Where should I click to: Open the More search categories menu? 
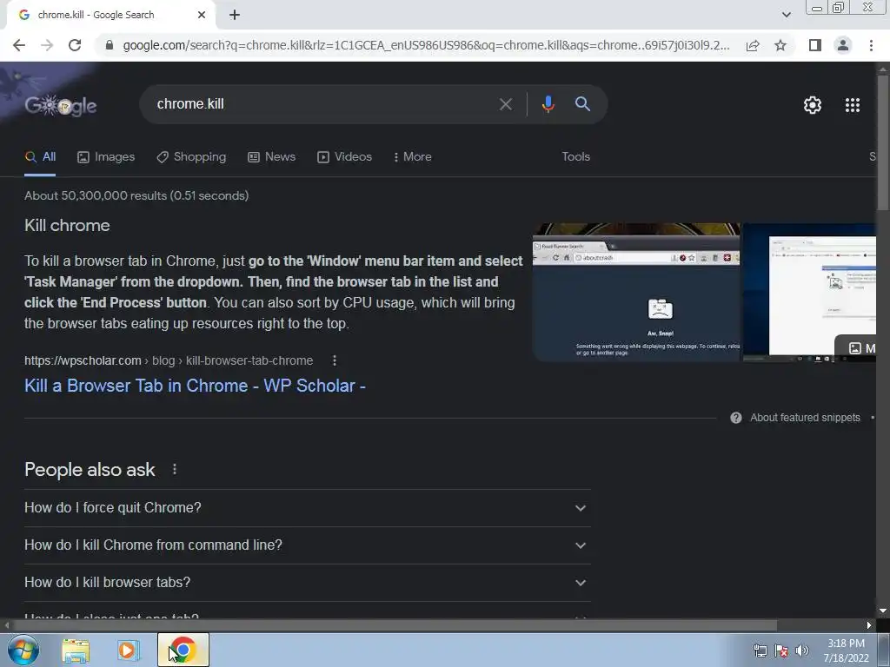pos(413,157)
